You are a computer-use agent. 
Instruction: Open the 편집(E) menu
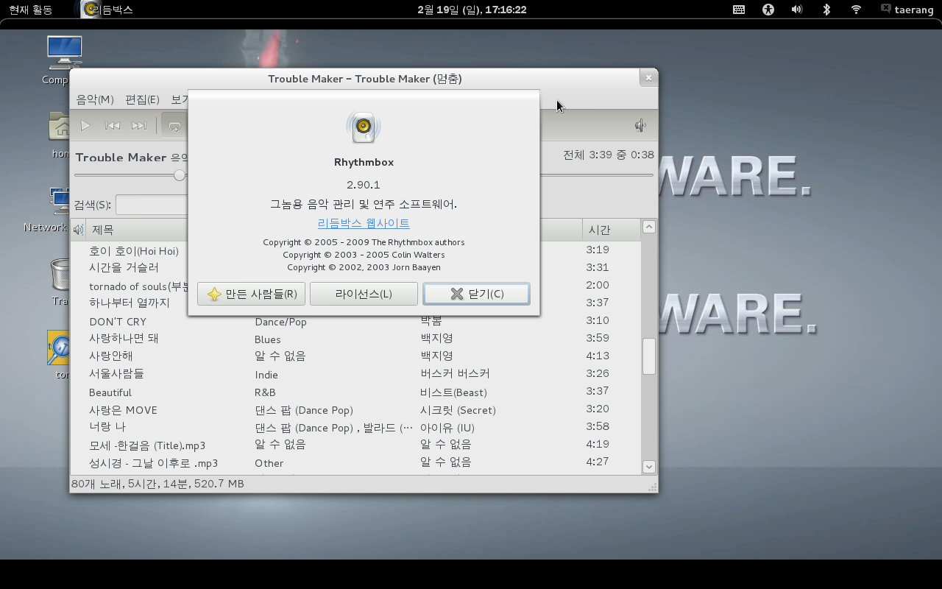(x=142, y=99)
